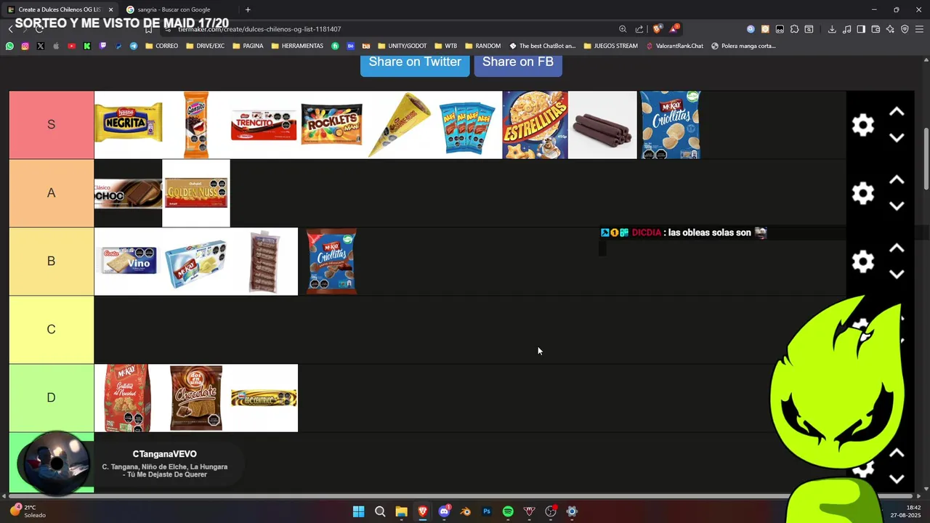
Task: Open Twitch bookmark icon
Action: click(x=102, y=46)
